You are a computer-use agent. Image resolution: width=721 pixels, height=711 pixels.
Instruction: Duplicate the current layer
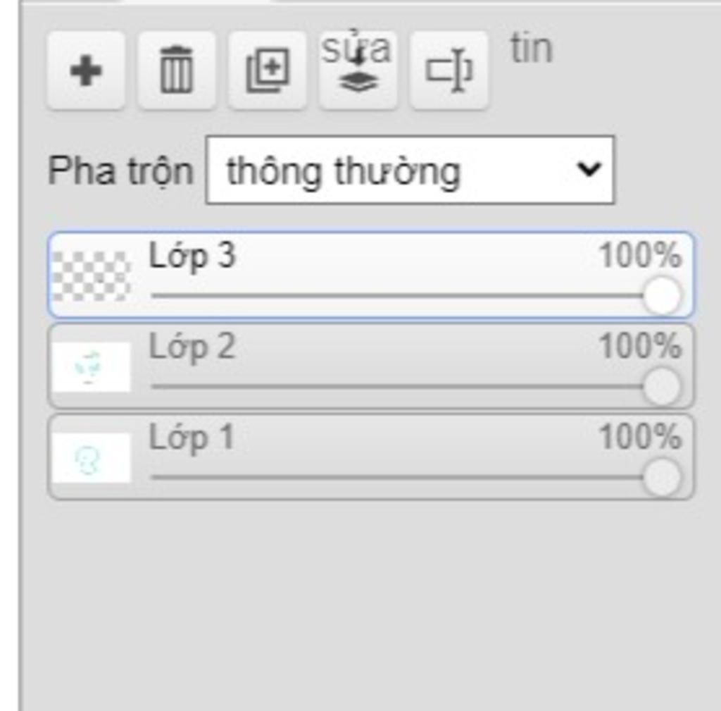tap(268, 71)
